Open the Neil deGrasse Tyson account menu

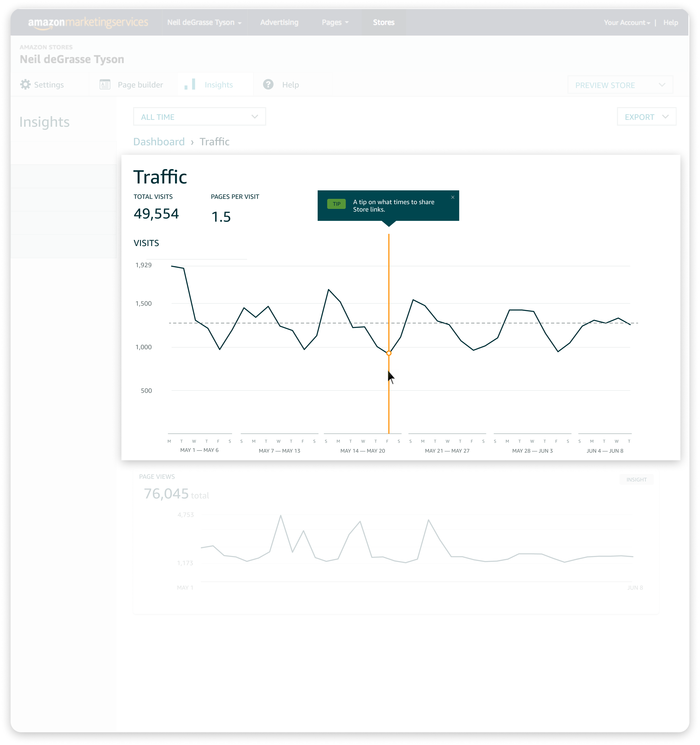pos(204,23)
